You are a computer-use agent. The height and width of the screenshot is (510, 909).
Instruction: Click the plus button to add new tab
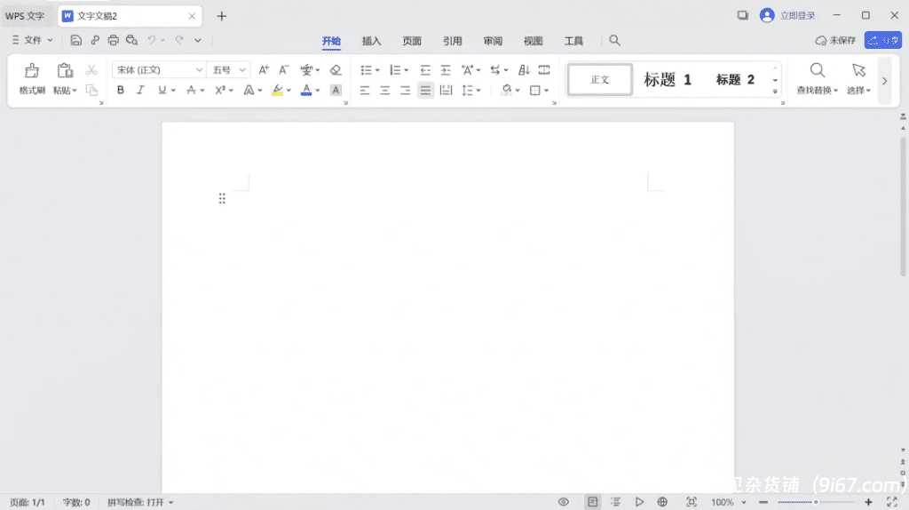(x=222, y=16)
